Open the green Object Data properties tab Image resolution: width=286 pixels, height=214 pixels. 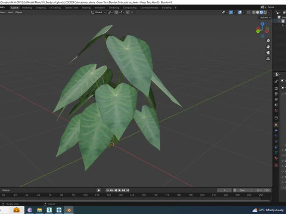tap(276, 153)
